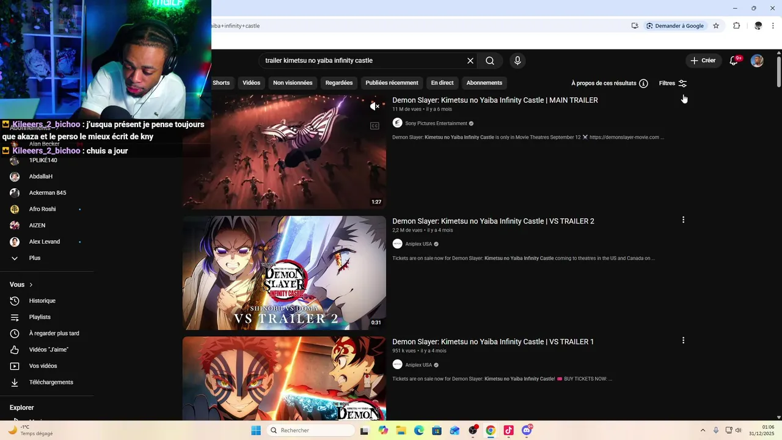Image resolution: width=782 pixels, height=440 pixels.
Task: Open Aniplex USA channel under VS TRAILER 2
Action: pos(418,244)
